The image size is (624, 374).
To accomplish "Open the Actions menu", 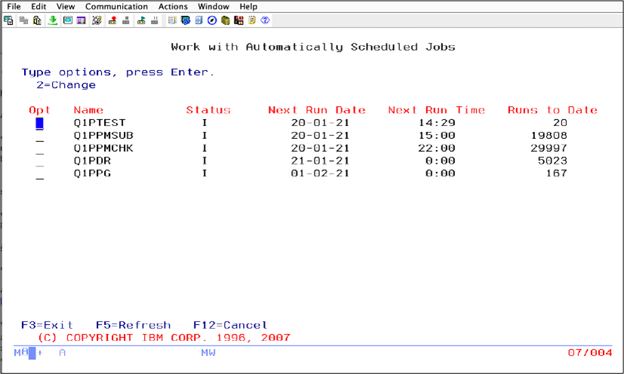I will pyautogui.click(x=173, y=7).
